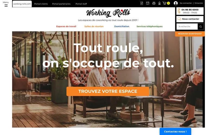Click TROUVEZ VOTRE ESPACE button
This screenshot has height=135, width=217.
coord(108,91)
